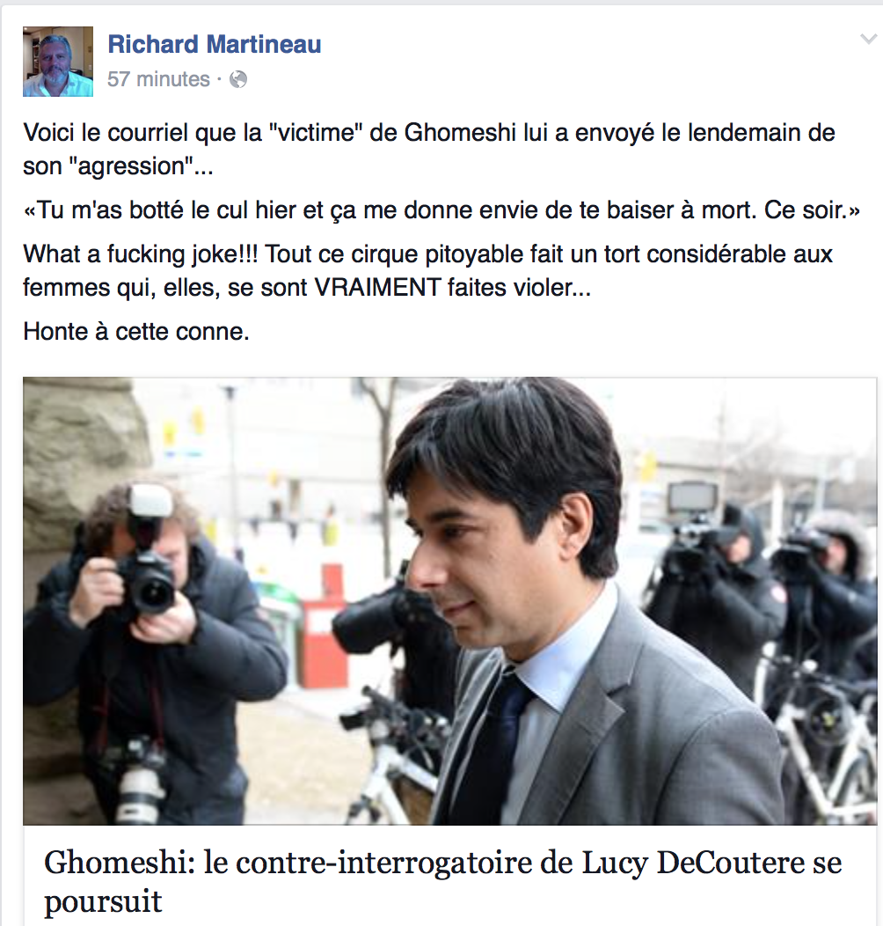Expand the post options chevron arrow
This screenshot has width=883, height=926.
tap(868, 40)
